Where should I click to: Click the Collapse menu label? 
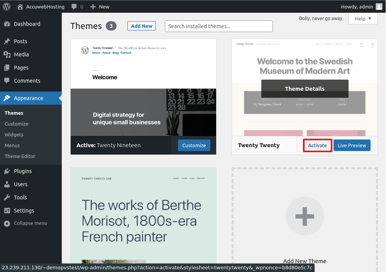(x=30, y=223)
